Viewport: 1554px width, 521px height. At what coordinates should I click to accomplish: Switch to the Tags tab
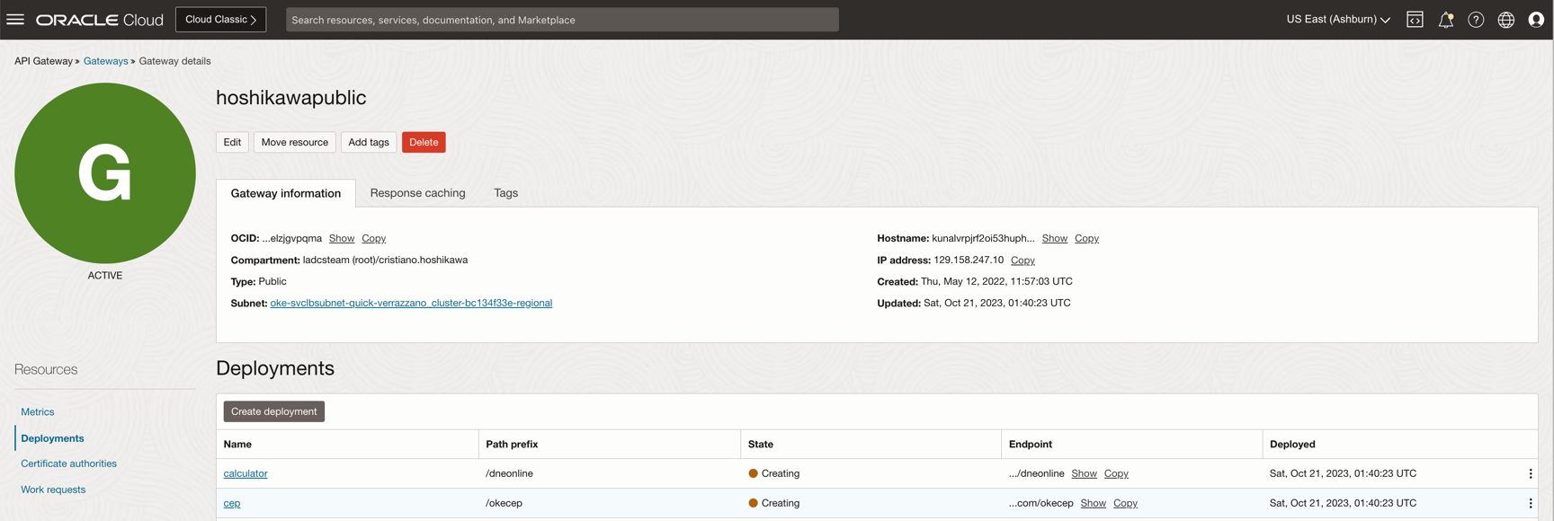pos(505,193)
